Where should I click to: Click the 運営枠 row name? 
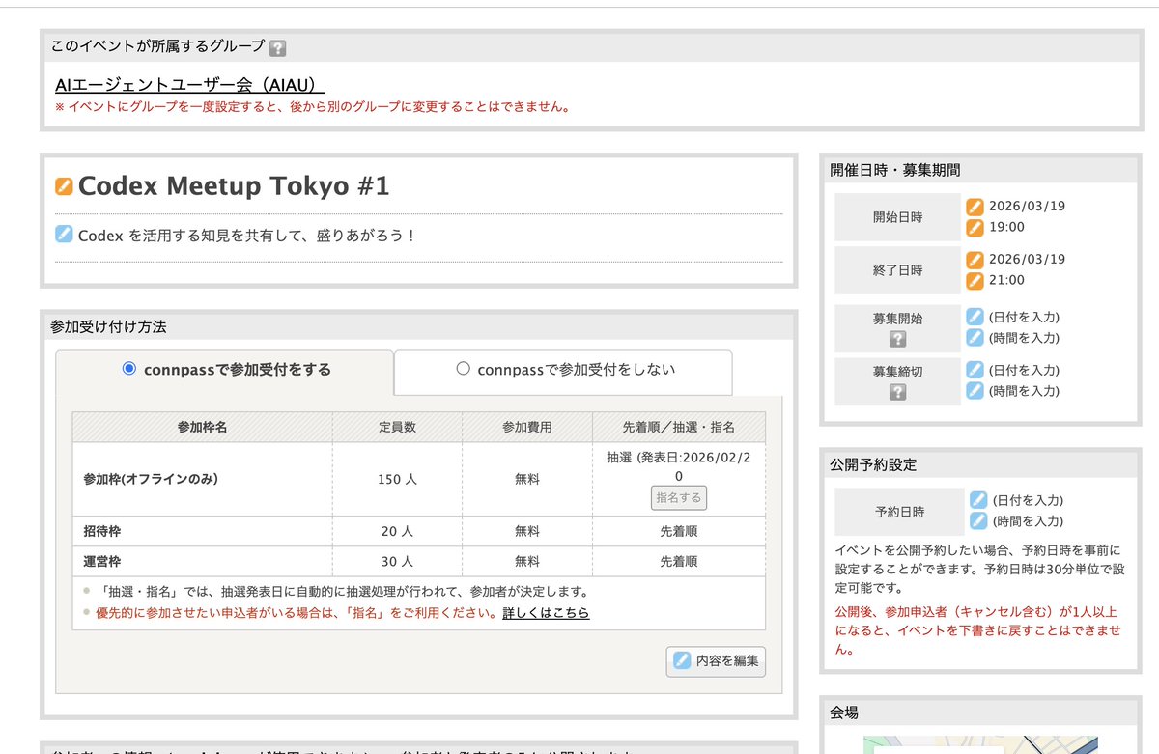(x=102, y=561)
